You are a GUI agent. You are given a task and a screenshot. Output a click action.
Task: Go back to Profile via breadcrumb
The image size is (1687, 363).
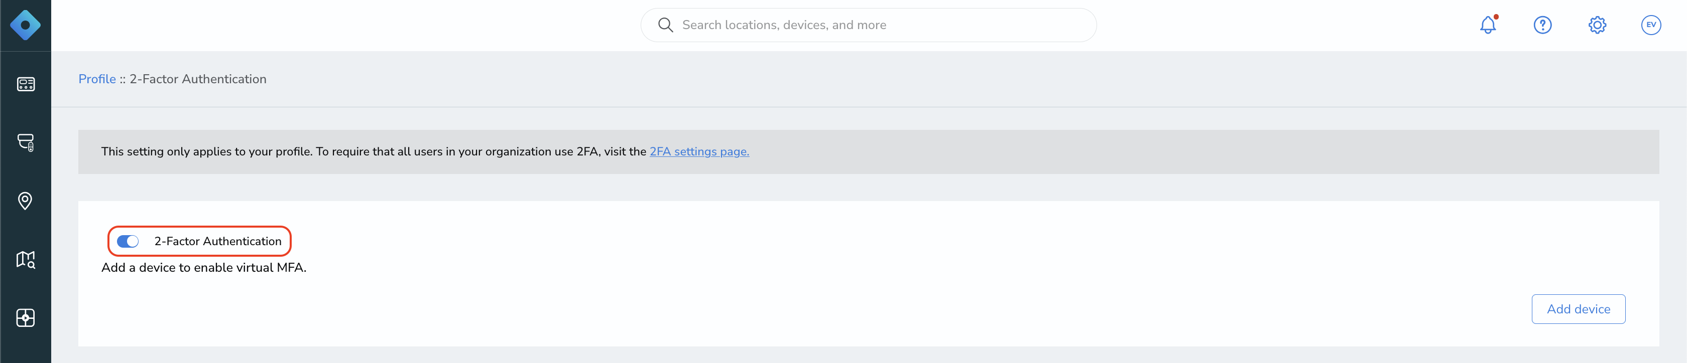click(97, 79)
